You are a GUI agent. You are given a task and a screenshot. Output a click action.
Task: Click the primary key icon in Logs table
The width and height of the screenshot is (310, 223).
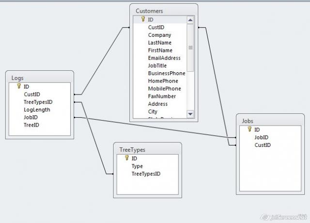coord(19,86)
